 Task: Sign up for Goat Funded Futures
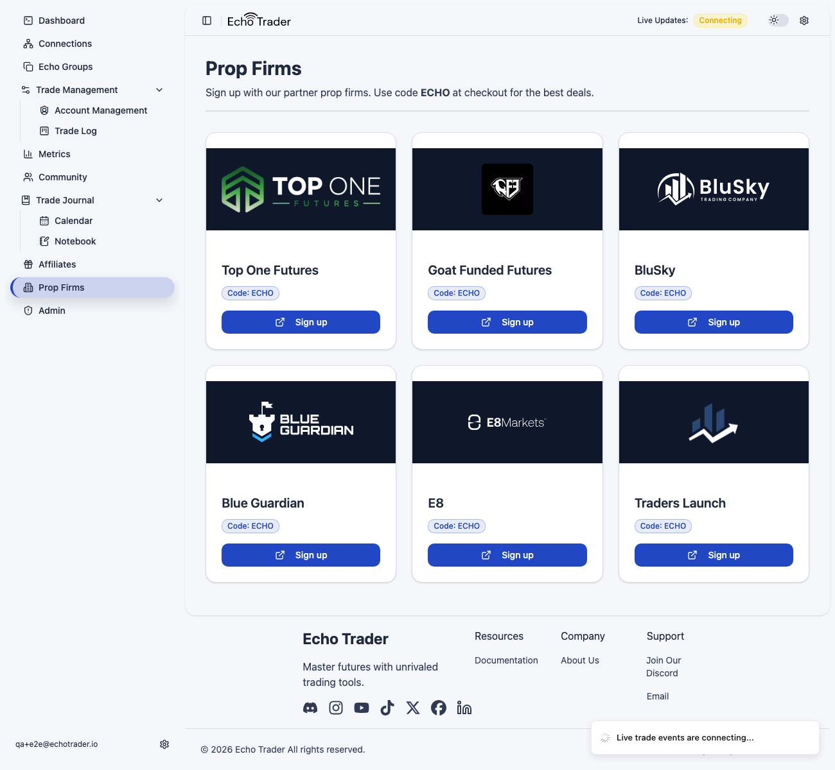[x=507, y=322]
